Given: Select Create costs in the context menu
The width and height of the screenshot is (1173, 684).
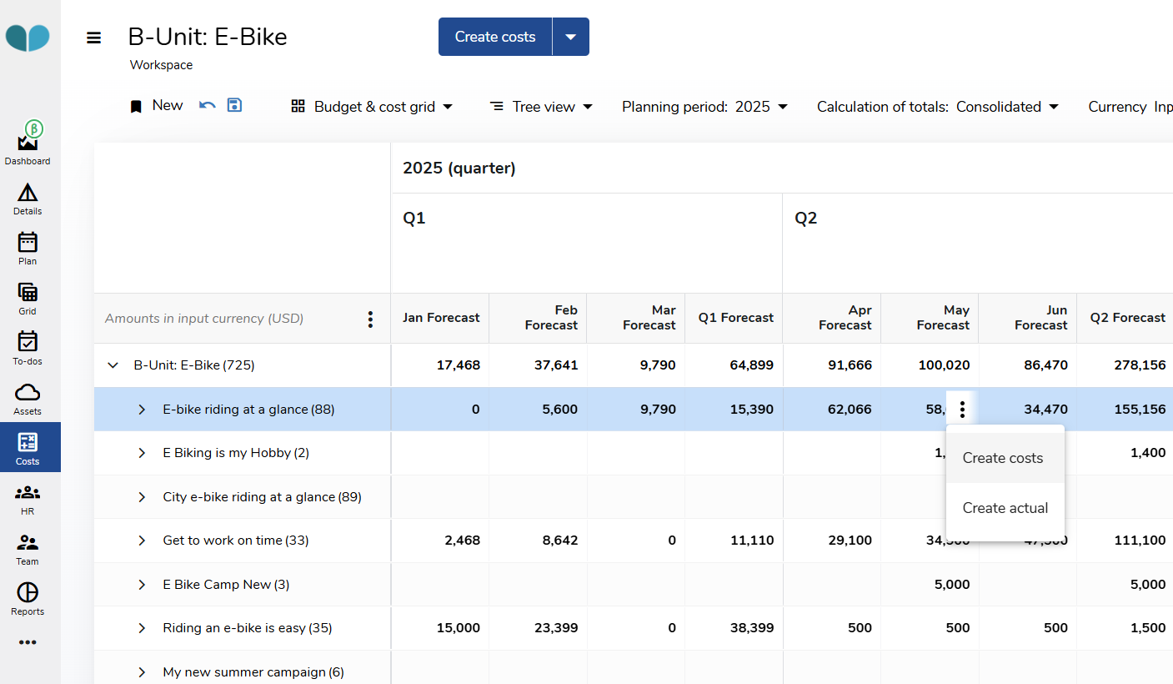Looking at the screenshot, I should (1003, 458).
